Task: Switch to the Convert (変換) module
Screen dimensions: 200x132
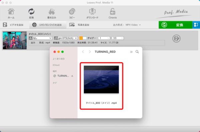Action: (x=31, y=14)
